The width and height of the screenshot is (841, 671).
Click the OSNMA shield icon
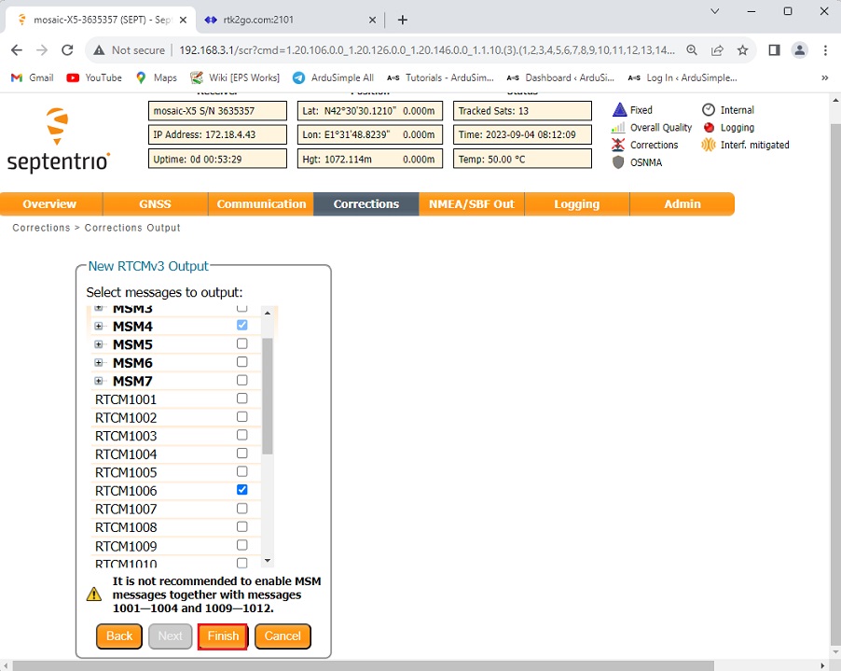coord(618,162)
